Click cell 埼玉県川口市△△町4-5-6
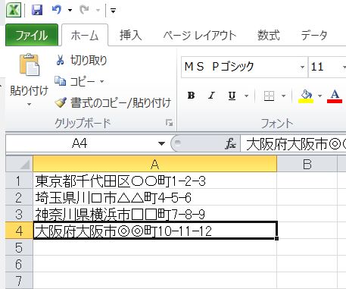 (x=155, y=197)
